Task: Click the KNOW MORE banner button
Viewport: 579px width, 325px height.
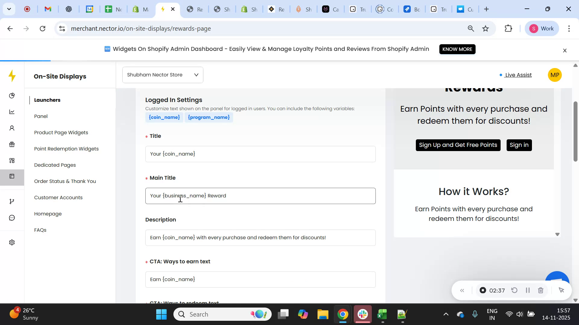Action: tap(457, 49)
